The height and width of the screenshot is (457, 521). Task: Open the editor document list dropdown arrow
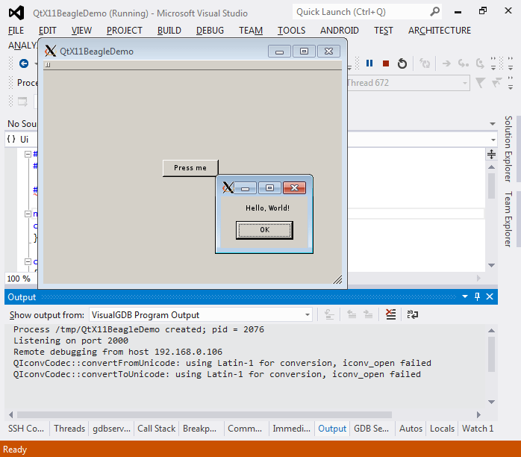(x=493, y=124)
